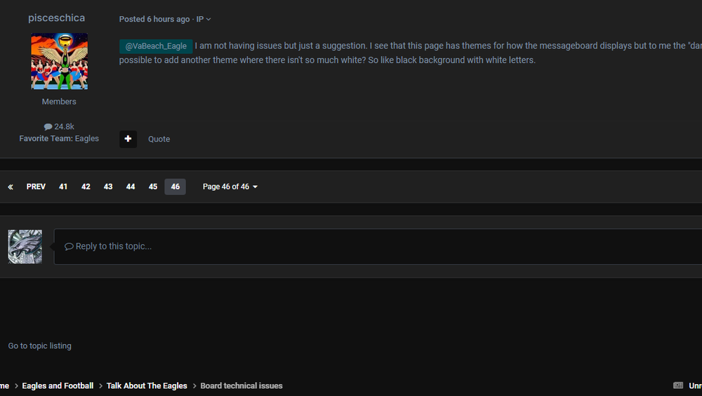This screenshot has height=396, width=702.
Task: Jump to first page with double-chevron icon
Action: coord(11,187)
